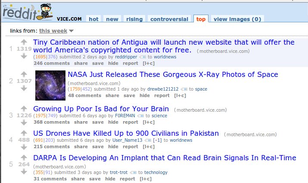The image size is (308, 183).
Task: Open the 'this week' time range dropdown
Action: tap(56, 31)
